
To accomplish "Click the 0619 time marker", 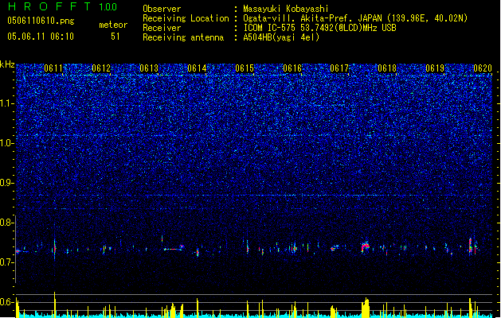I will pyautogui.click(x=435, y=68).
